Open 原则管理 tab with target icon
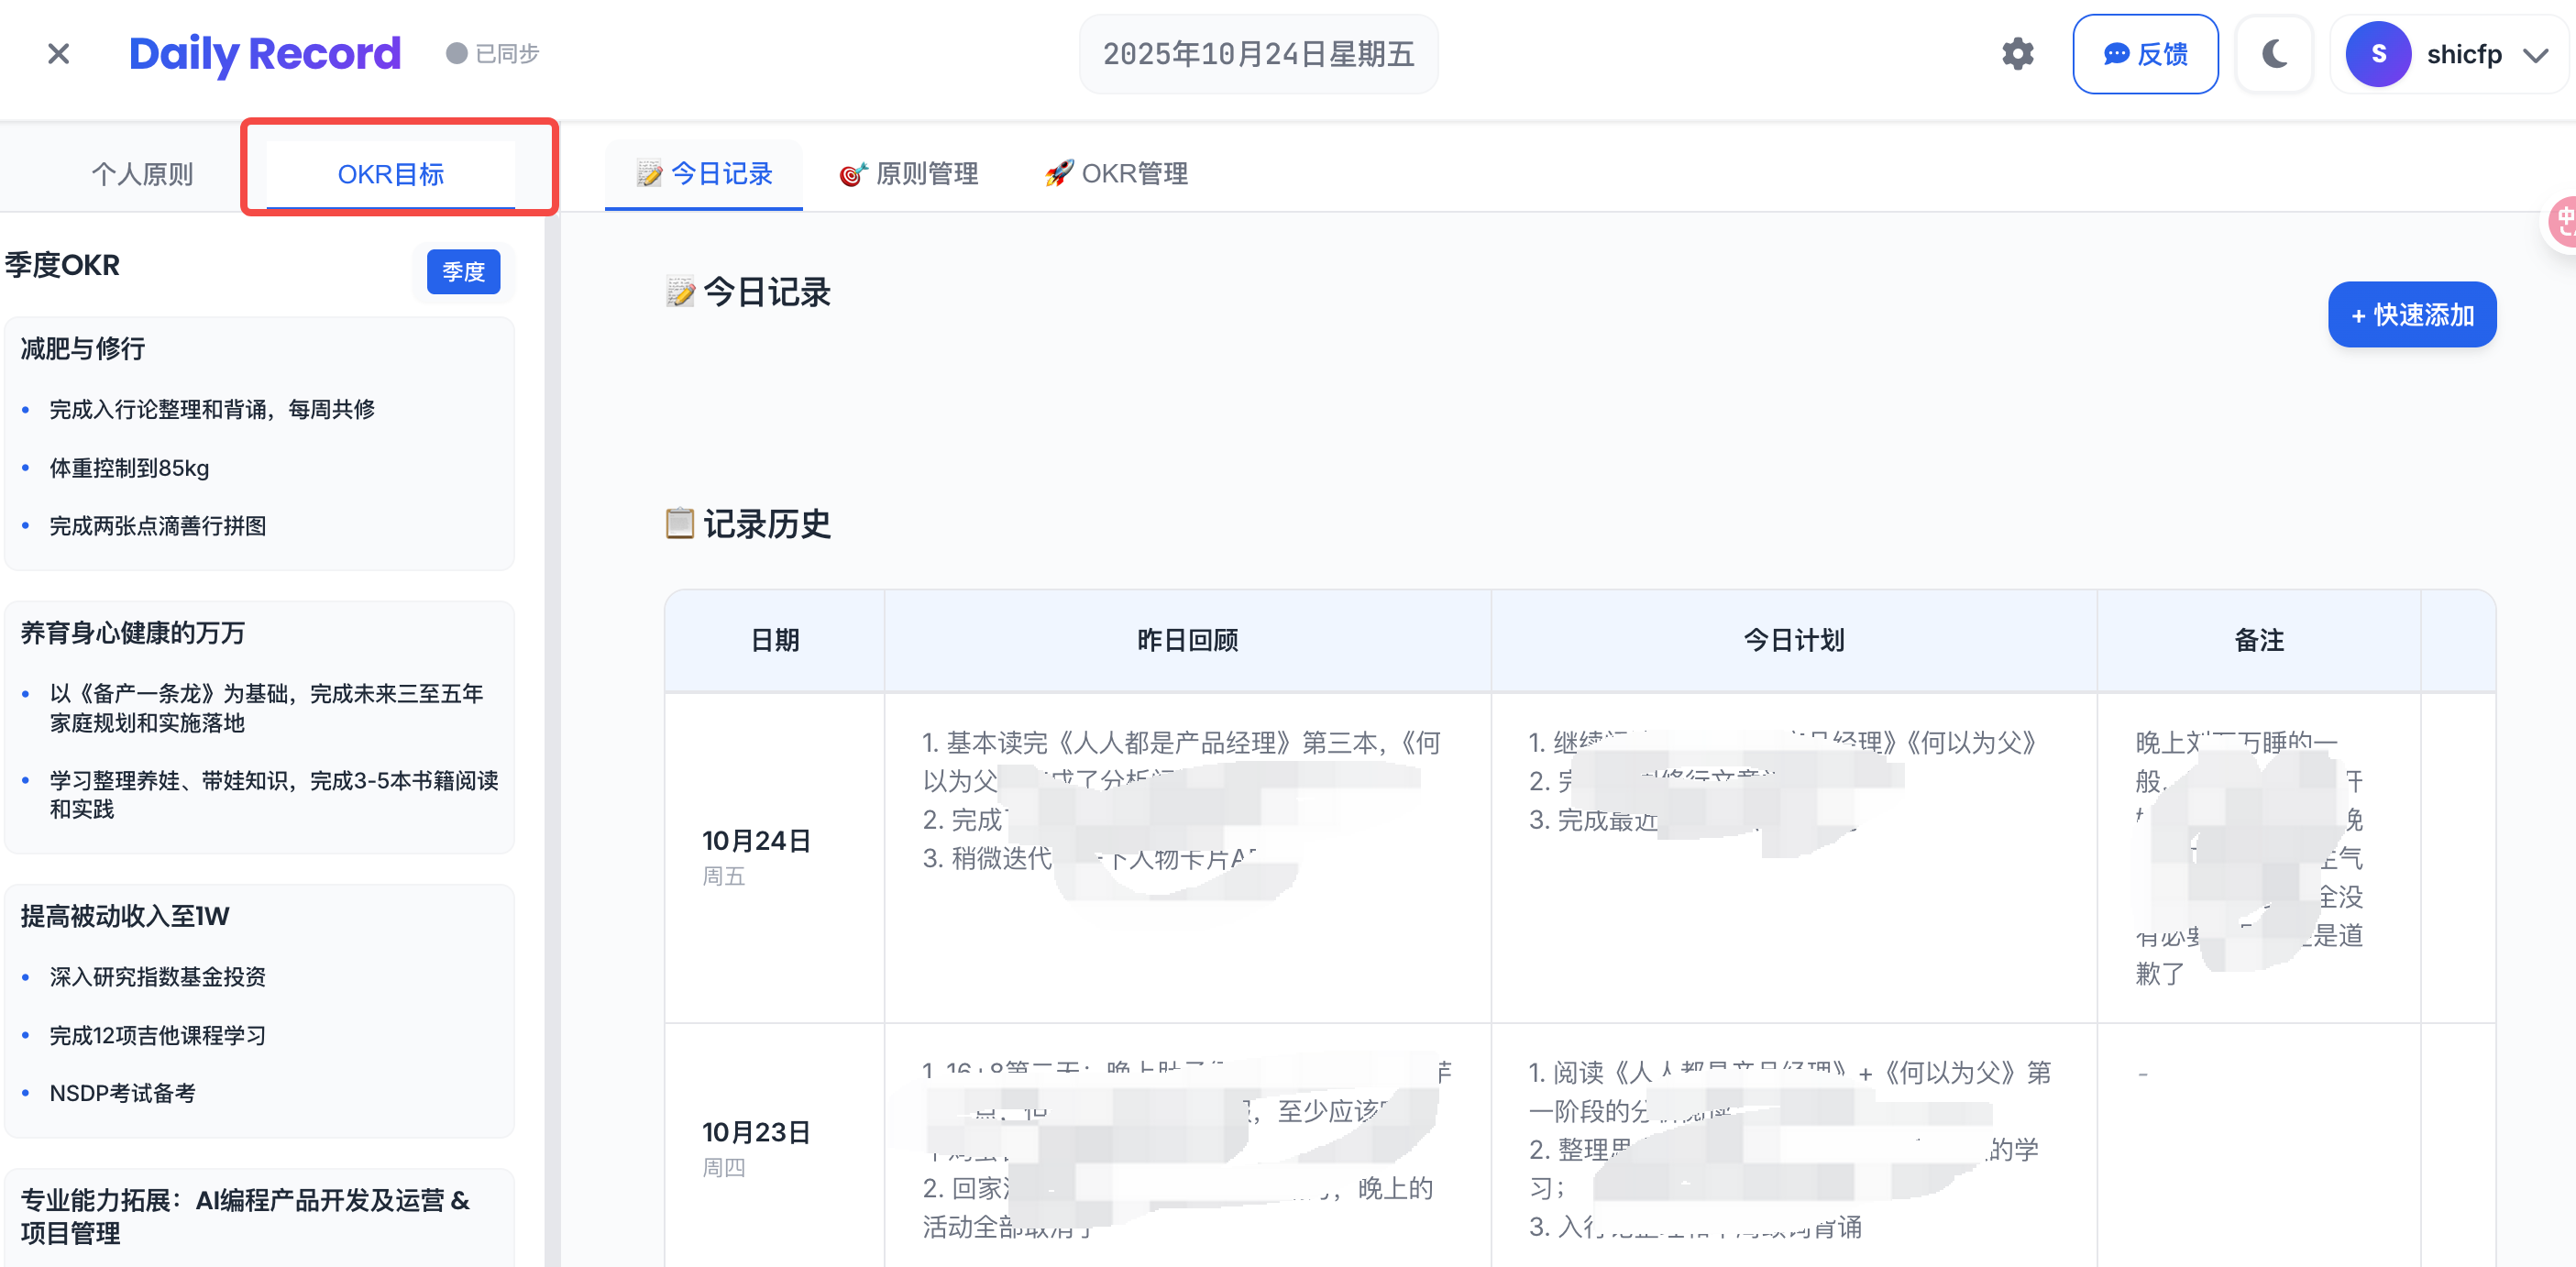Image resolution: width=2576 pixels, height=1267 pixels. (x=908, y=174)
